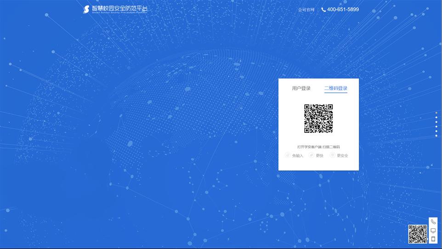Select the gray first page indicator dot
This screenshot has height=249, width=442.
click(x=436, y=113)
